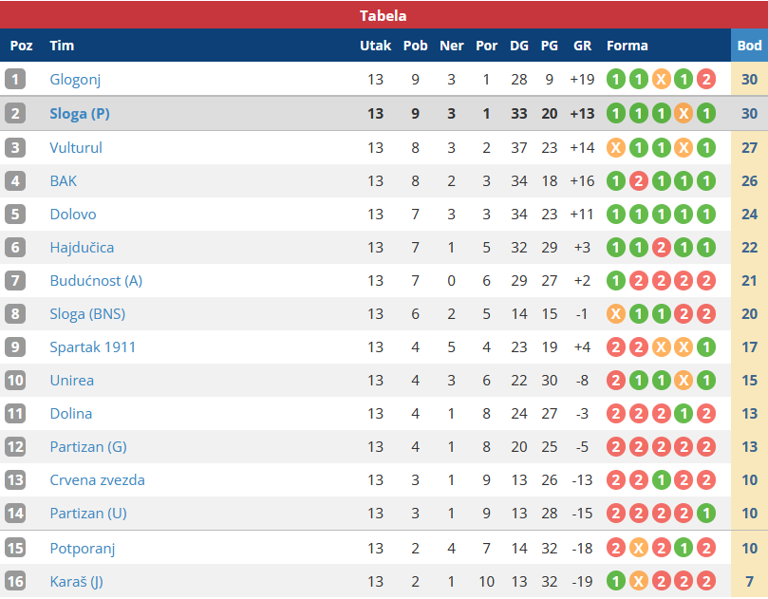Click the draw (X) icon in Karaš (J)'s form
This screenshot has width=768, height=599.
click(x=638, y=581)
